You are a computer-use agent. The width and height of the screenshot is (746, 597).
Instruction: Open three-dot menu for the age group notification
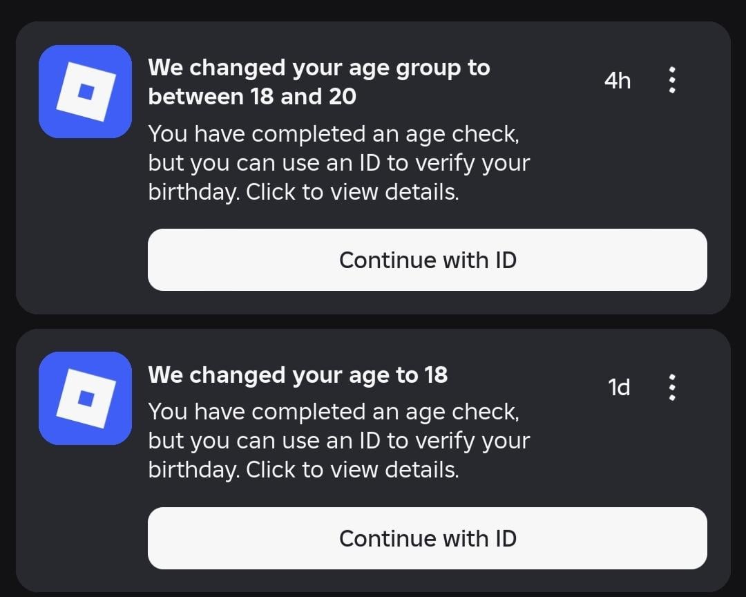point(672,81)
